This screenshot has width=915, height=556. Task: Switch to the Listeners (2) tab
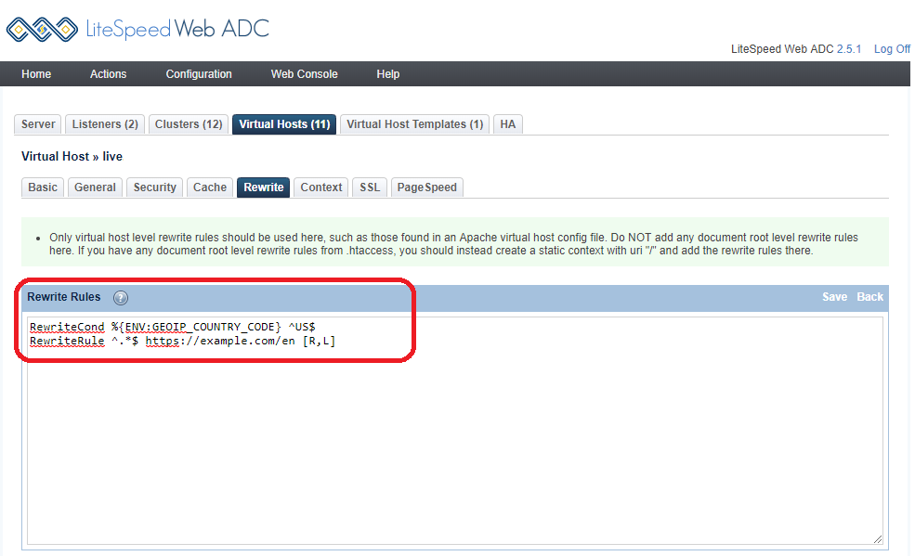[x=105, y=124]
